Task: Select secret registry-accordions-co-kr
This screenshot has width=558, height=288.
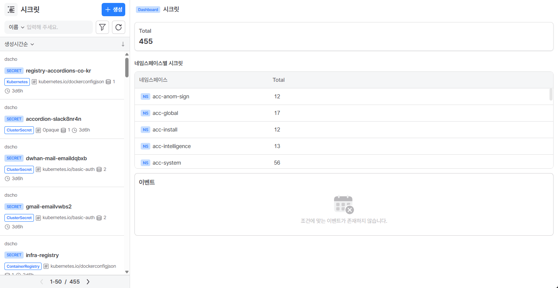Action: point(59,71)
